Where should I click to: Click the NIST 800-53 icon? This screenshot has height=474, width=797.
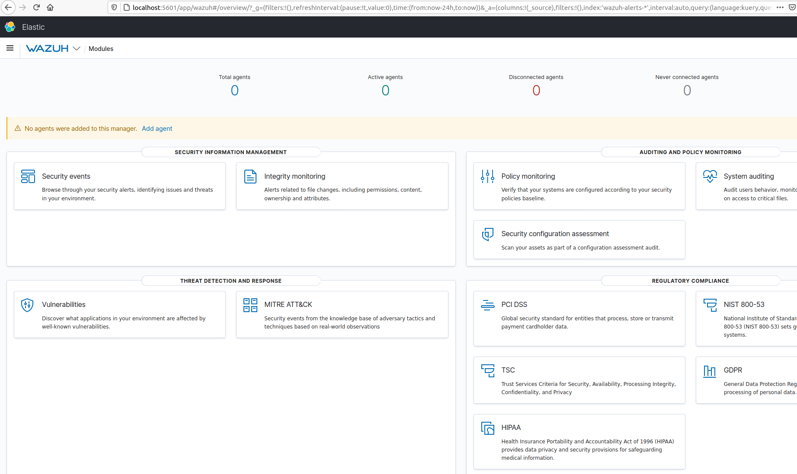tap(710, 305)
